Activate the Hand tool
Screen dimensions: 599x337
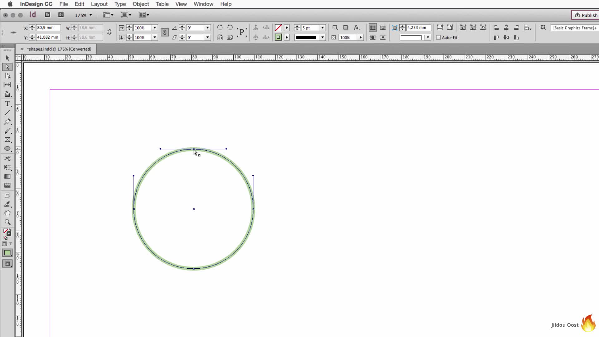click(7, 213)
